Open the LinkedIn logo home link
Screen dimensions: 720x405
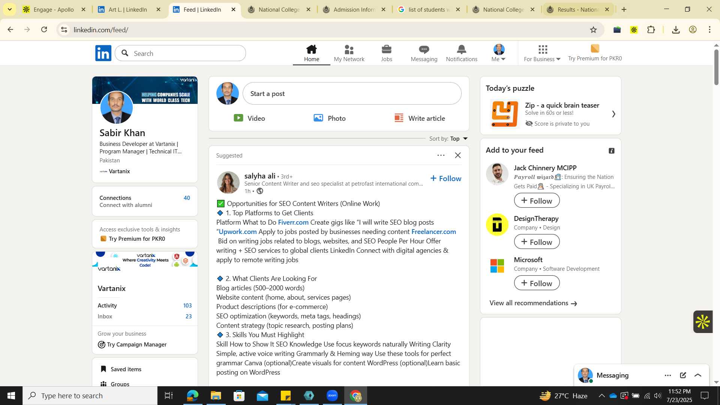click(103, 53)
